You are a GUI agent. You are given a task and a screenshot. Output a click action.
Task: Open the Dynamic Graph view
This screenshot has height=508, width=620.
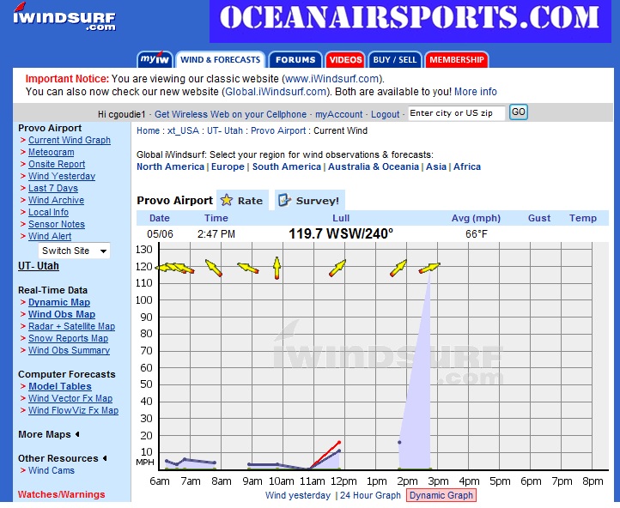[x=441, y=495]
